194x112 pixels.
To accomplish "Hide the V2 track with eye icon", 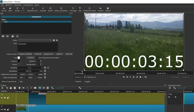I will 5,98.
